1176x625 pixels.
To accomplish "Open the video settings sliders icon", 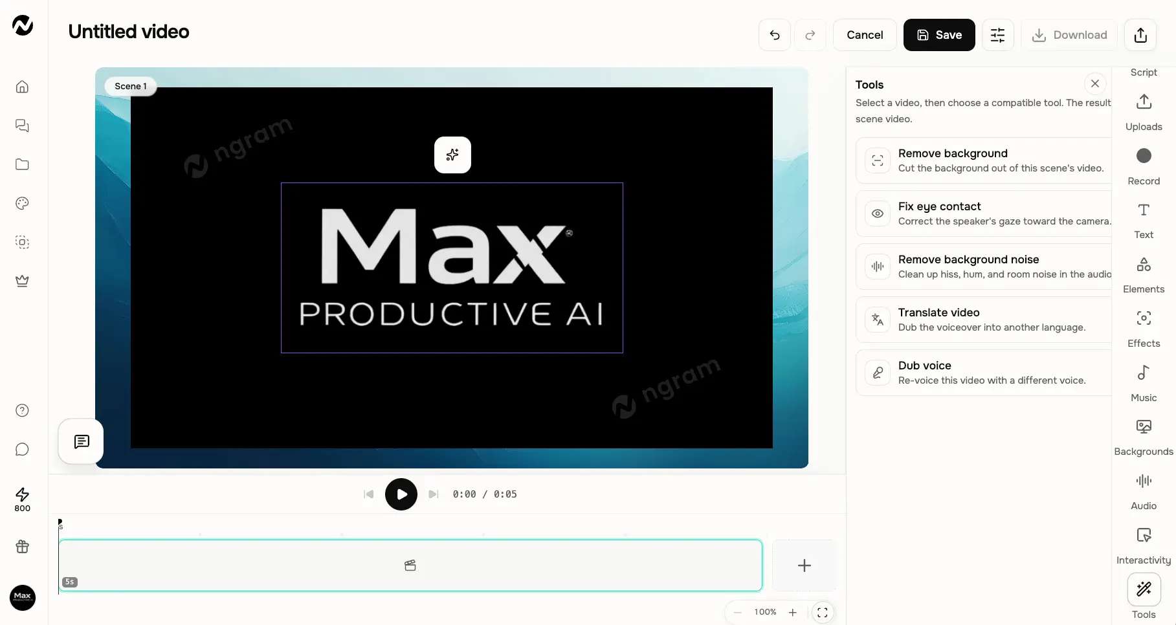I will pos(998,35).
